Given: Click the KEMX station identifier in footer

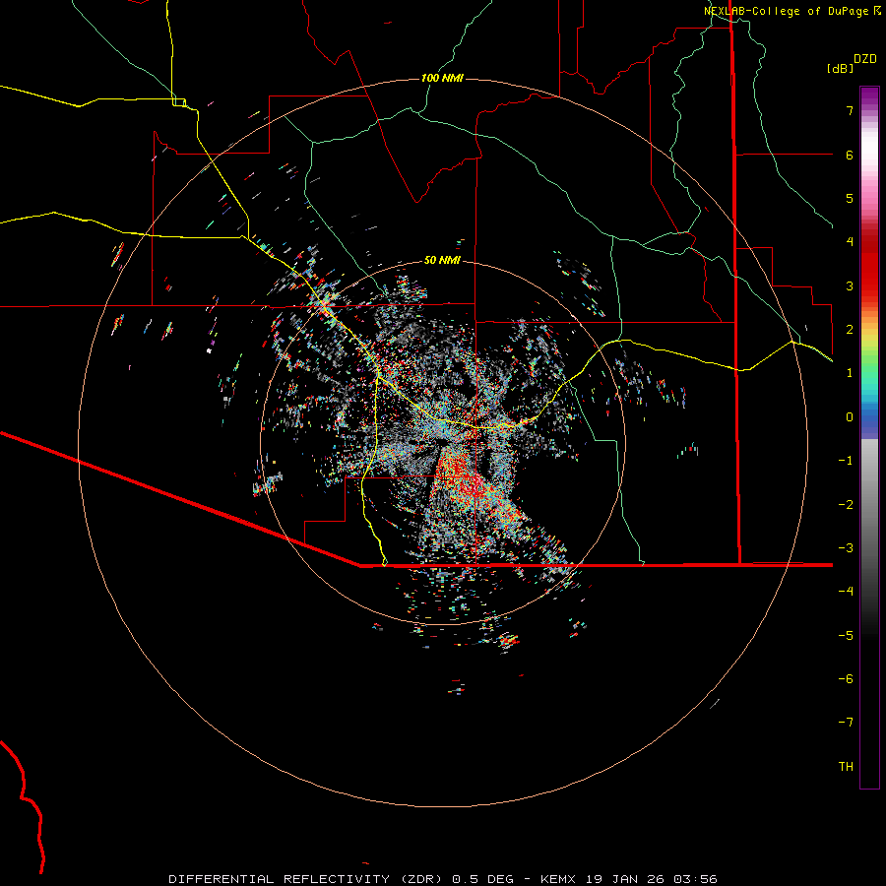Looking at the screenshot, I should [x=558, y=879].
